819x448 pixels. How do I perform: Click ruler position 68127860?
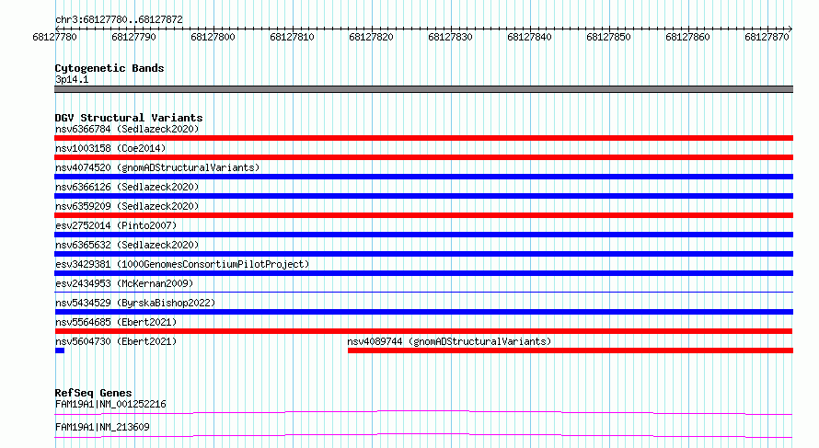688,37
